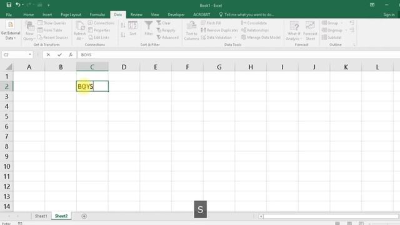400x225 pixels.
Task: Click Relationships
Action: click(x=255, y=30)
